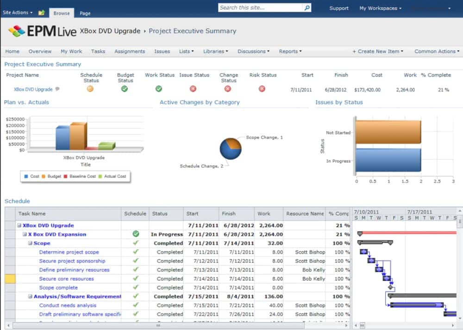The image size is (463, 330).
Task: Click the green Actual Cost legend swatch
Action: (x=100, y=176)
